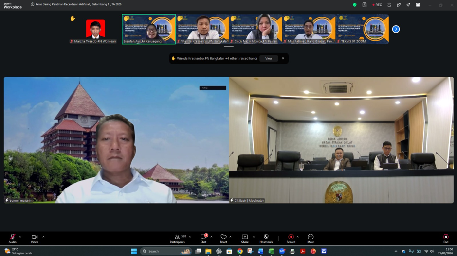Toggle the Video camera button

[35, 238]
